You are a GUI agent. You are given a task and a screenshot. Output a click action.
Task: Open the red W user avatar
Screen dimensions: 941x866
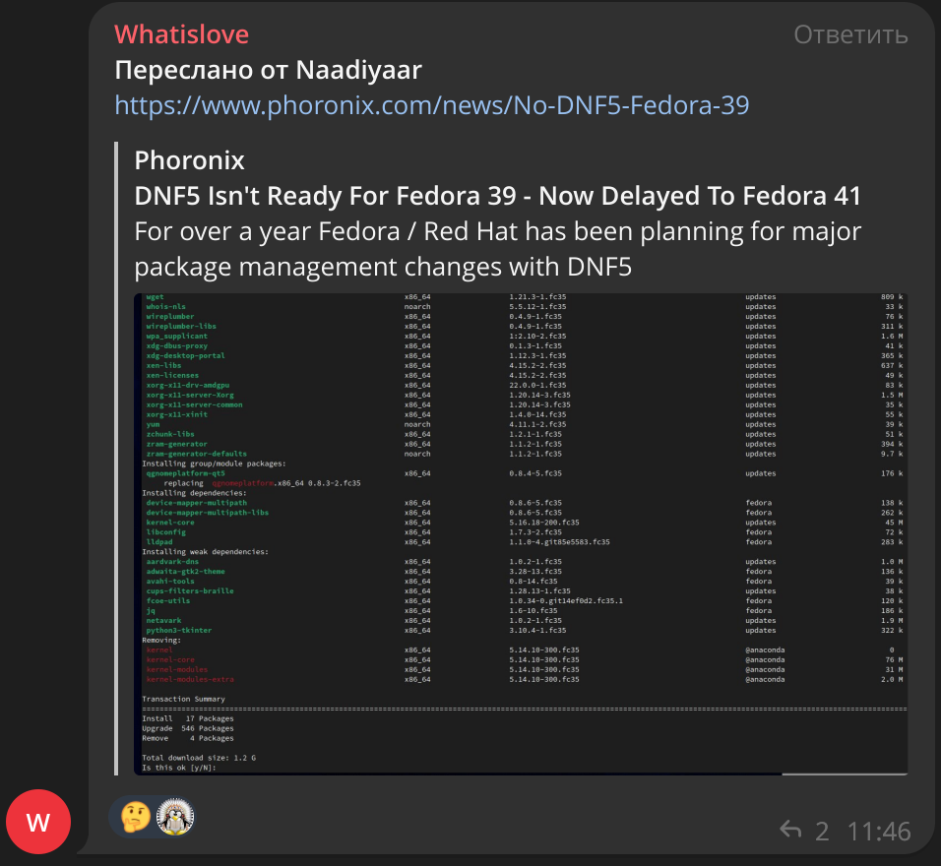38,822
